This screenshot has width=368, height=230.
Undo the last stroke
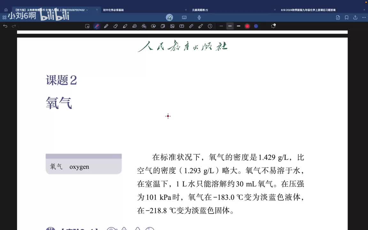click(x=5, y=26)
